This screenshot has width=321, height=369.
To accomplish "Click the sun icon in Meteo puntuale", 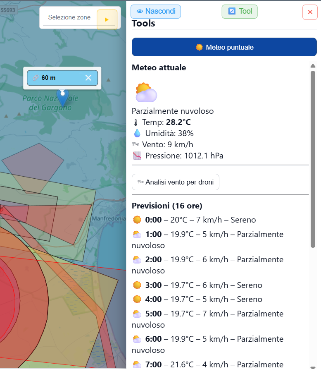I will (199, 47).
